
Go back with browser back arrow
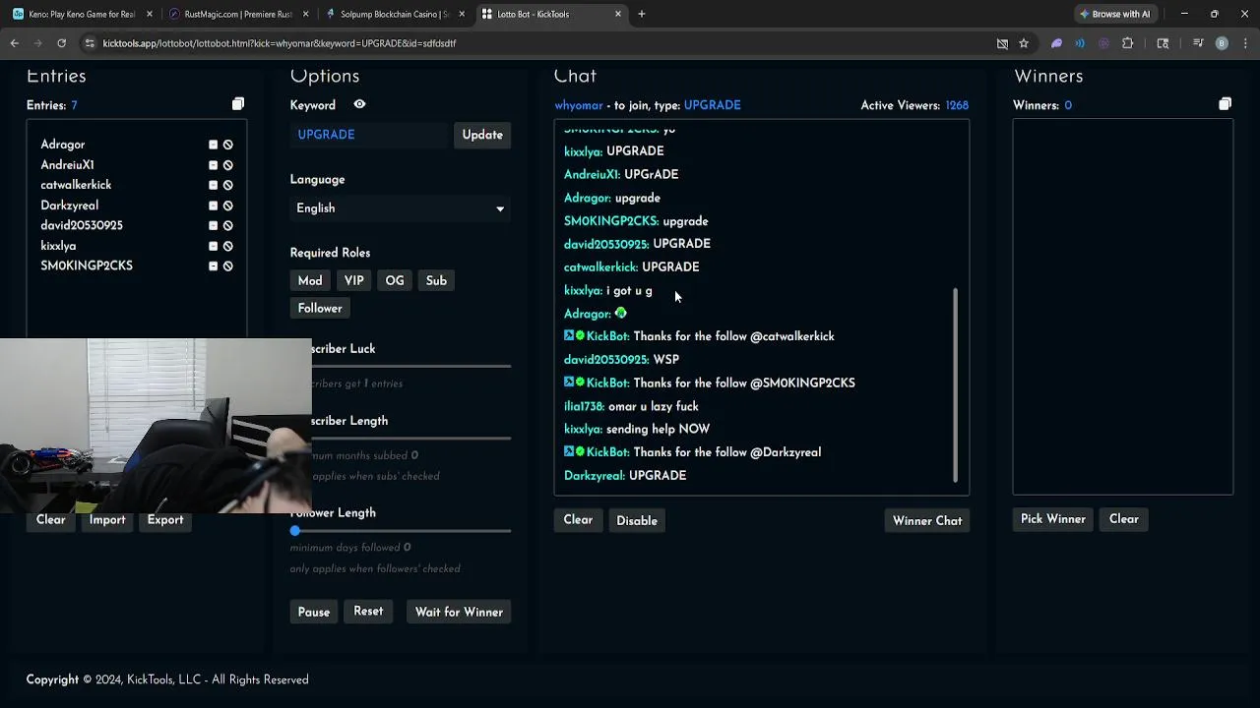14,43
